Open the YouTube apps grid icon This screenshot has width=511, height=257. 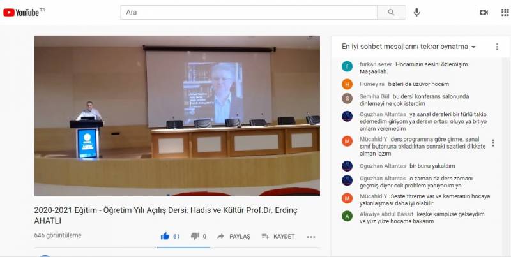505,12
